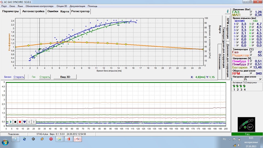Click the Вид 3D button
Screen dimensions: 263x148
click(65, 77)
